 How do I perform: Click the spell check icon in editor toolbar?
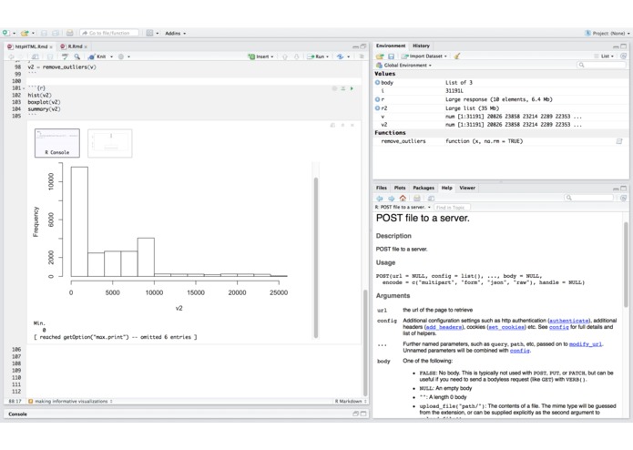[65, 56]
